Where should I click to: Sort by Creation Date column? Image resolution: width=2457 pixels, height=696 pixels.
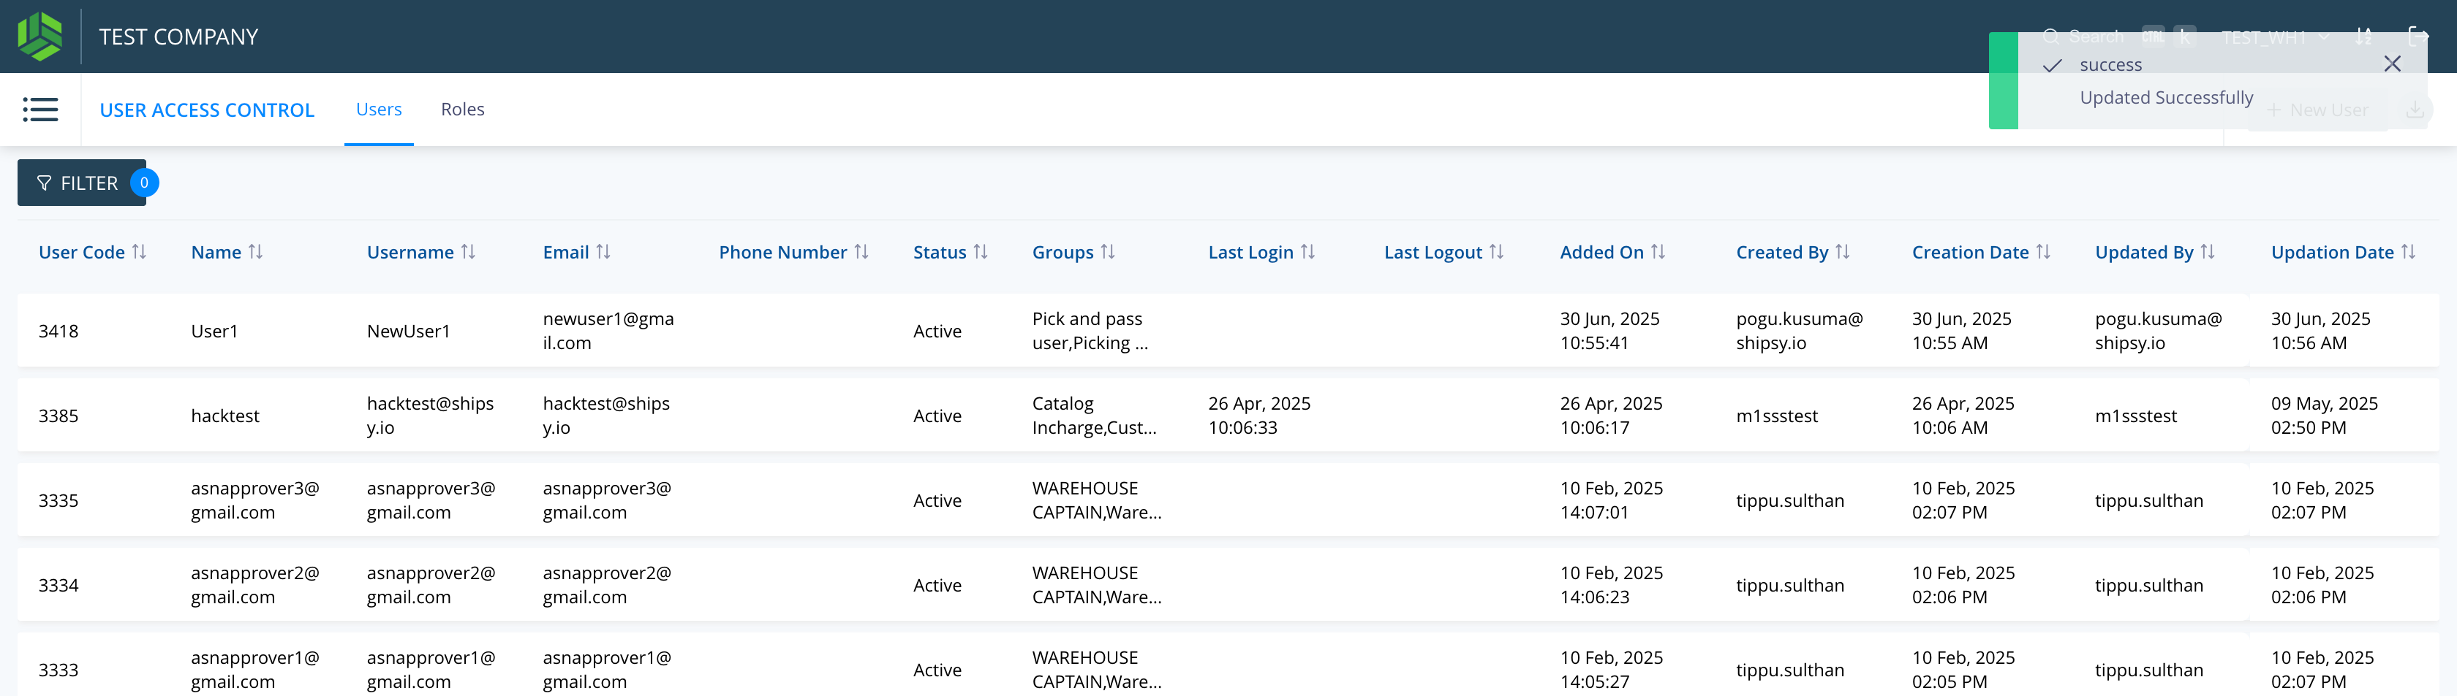(x=2043, y=252)
